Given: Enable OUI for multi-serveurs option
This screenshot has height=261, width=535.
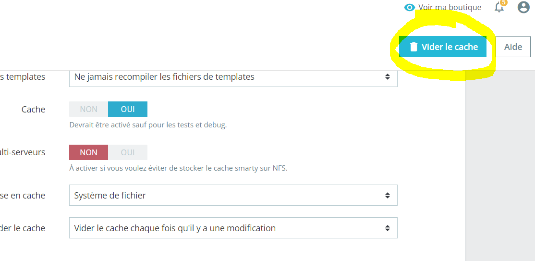Looking at the screenshot, I should 128,152.
